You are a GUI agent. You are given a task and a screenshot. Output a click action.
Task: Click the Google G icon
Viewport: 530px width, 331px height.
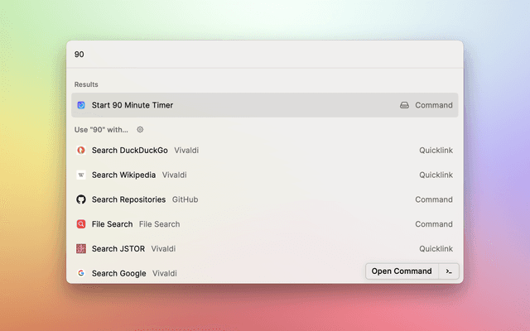[x=81, y=273]
